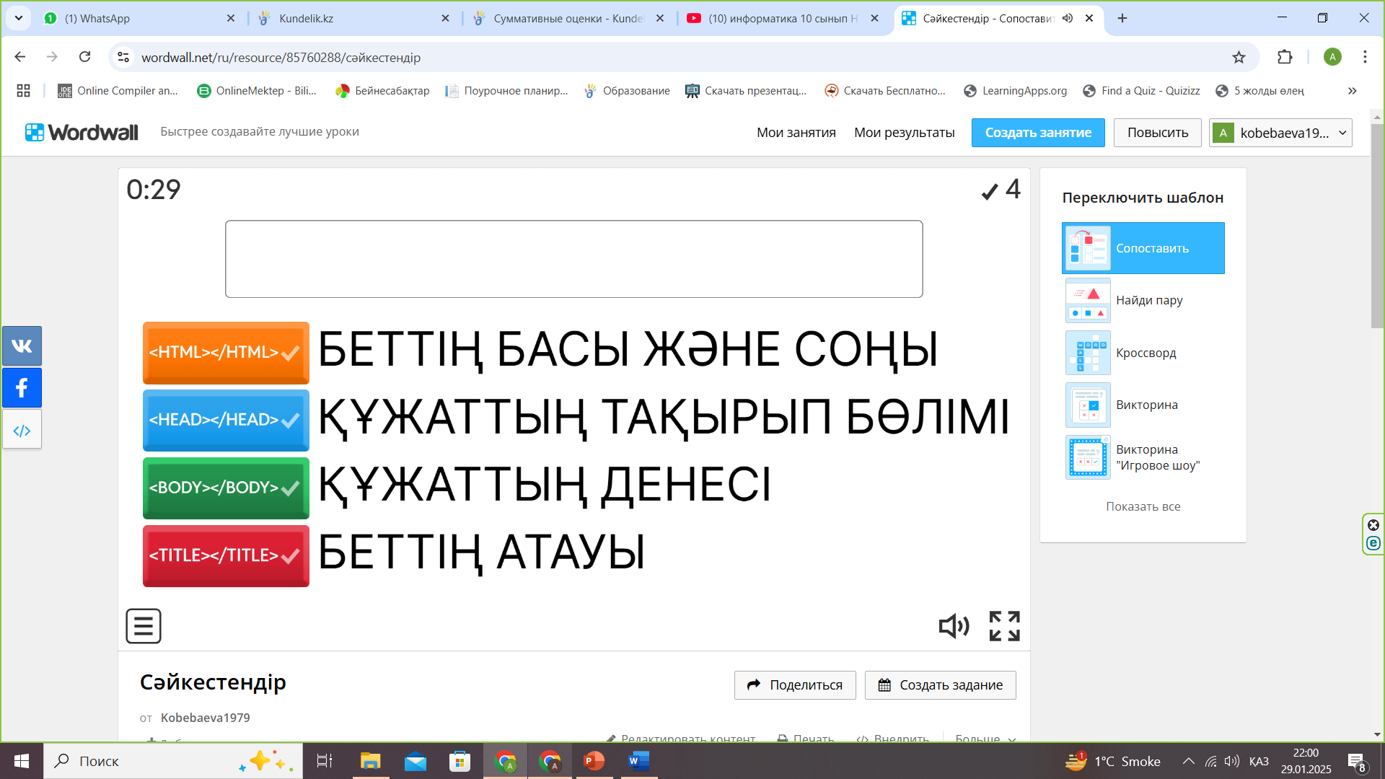This screenshot has width=1385, height=779.
Task: Click the VK share icon
Action: click(22, 346)
